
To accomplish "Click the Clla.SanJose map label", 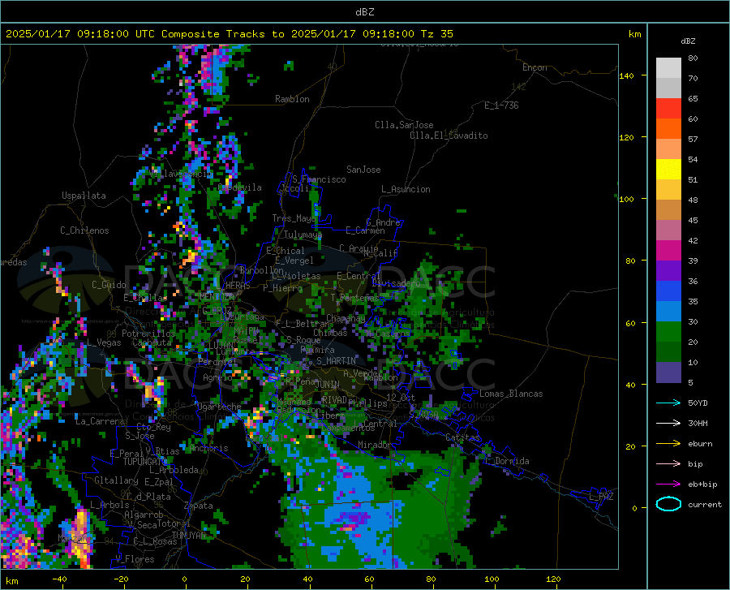I will (404, 125).
